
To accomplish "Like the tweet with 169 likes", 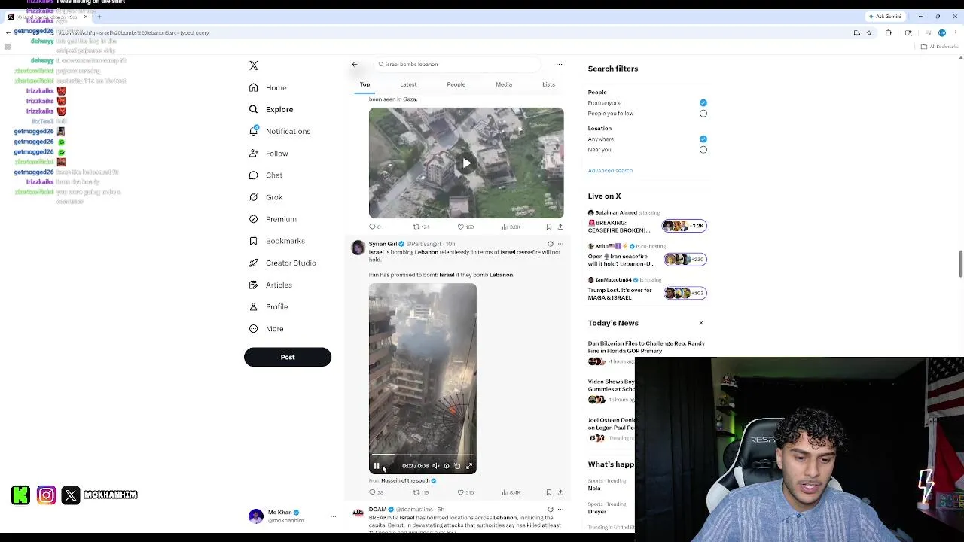I will (465, 227).
